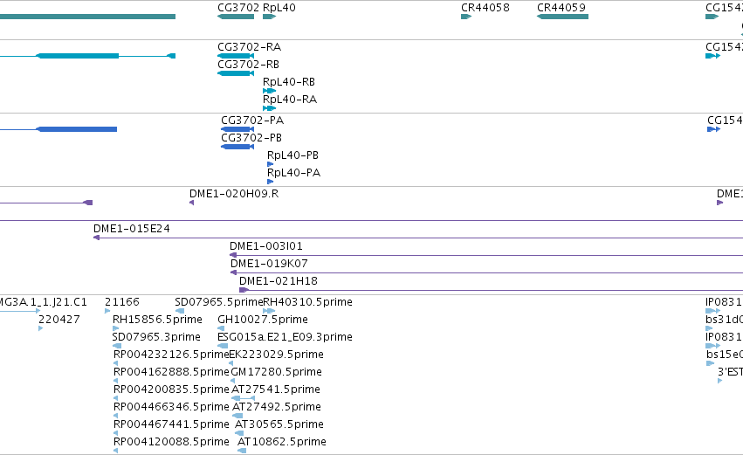Click the RP004162888.5prime EST marker

coord(115,382)
